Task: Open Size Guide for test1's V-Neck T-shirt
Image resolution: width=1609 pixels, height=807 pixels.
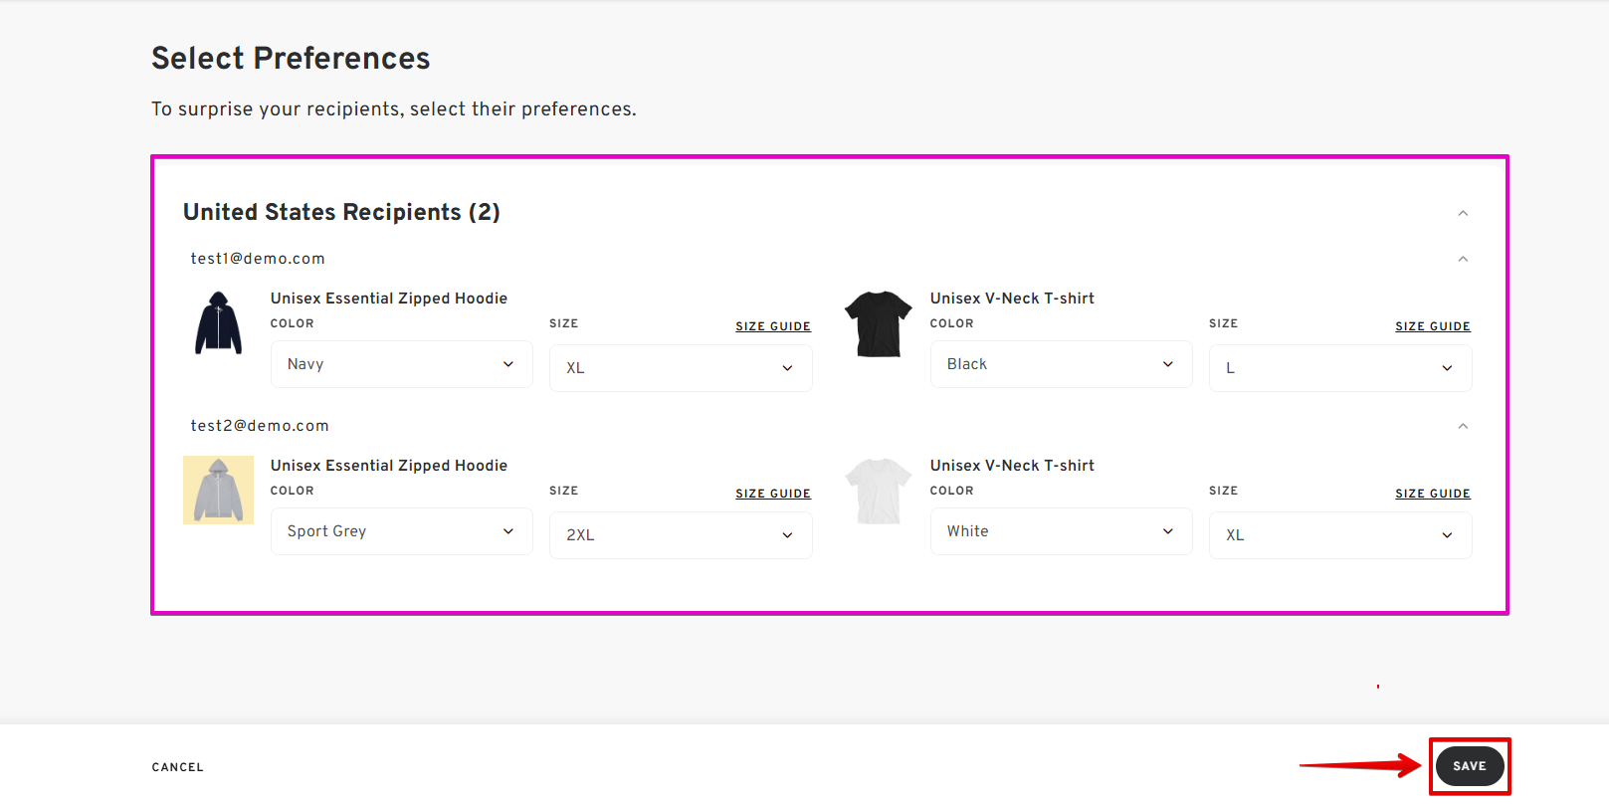Action: pos(1433,326)
